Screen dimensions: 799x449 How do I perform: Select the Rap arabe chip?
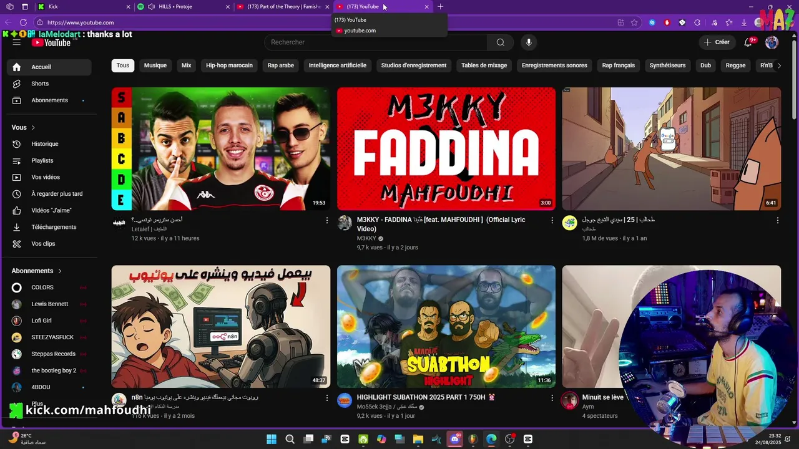click(281, 65)
